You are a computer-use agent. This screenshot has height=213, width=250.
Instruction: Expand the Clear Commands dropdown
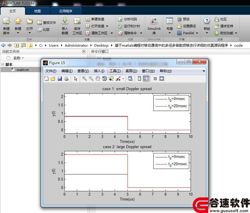141,33
